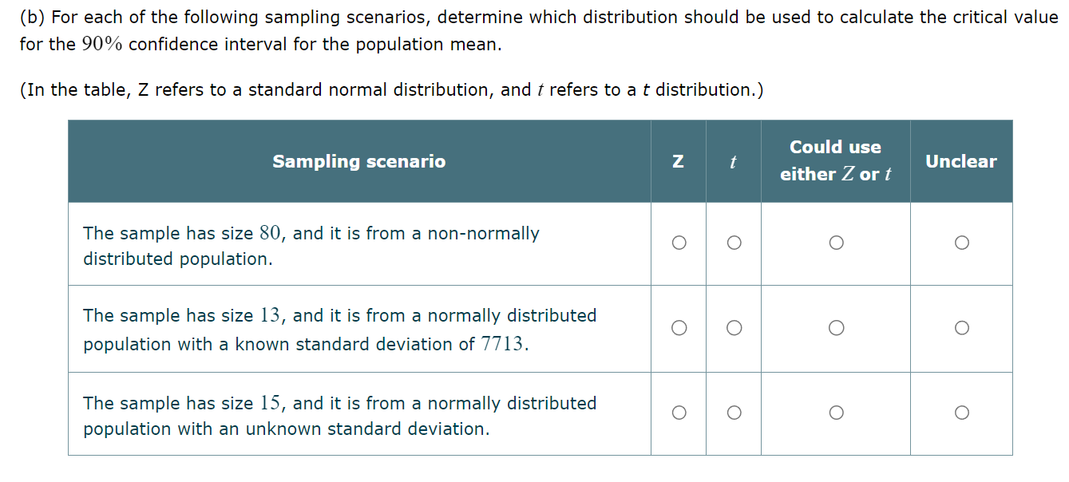
Task: Choose 'either Z or t' for the size 80 scenario
Action: pyautogui.click(x=835, y=242)
